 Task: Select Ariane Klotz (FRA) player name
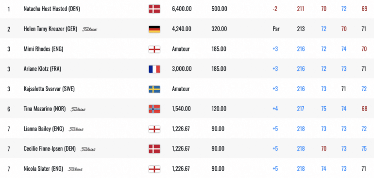[x=42, y=69]
